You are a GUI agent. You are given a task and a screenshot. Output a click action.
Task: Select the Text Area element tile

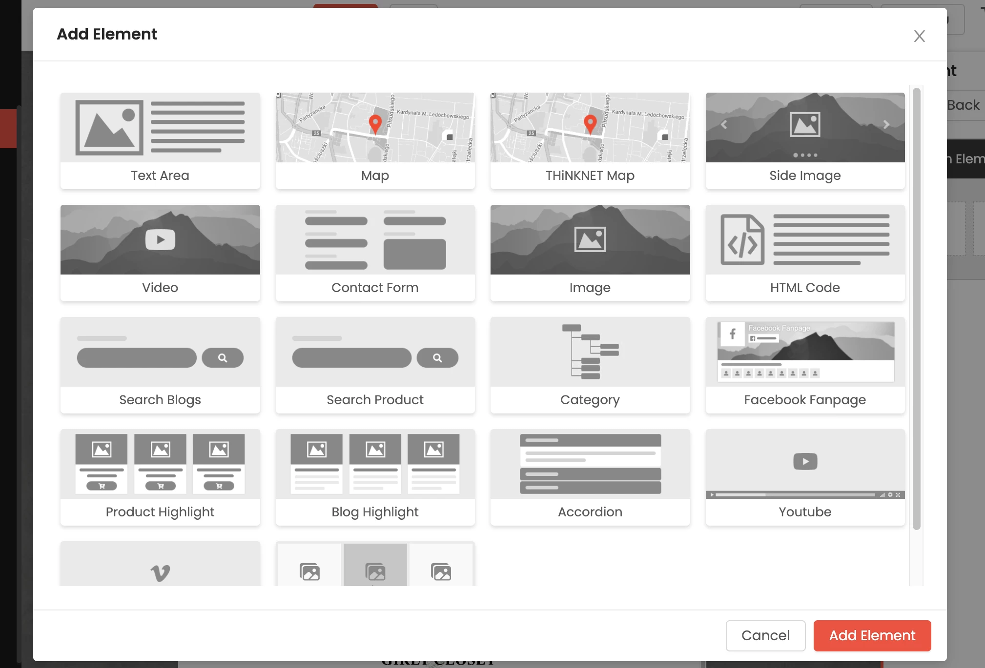pos(160,140)
